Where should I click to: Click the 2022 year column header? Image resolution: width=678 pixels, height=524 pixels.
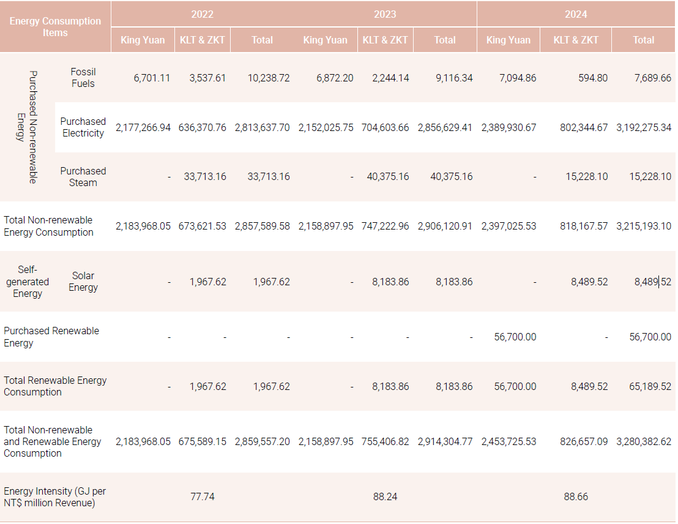pos(202,13)
